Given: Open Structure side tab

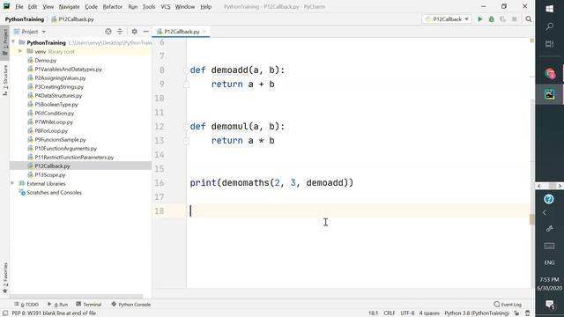Looking at the screenshot, I should coord(4,80).
